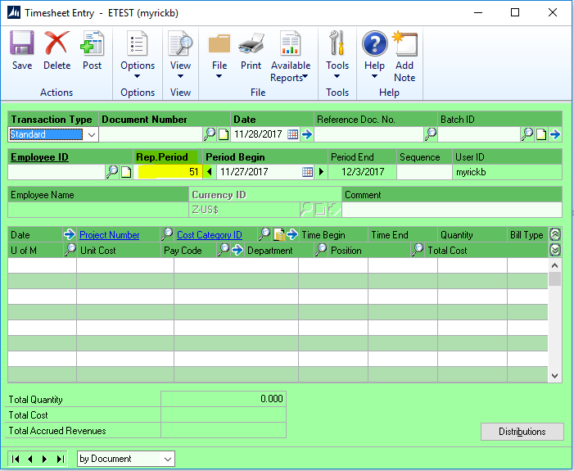Go to next record navigation button
The image size is (574, 471).
click(45, 459)
